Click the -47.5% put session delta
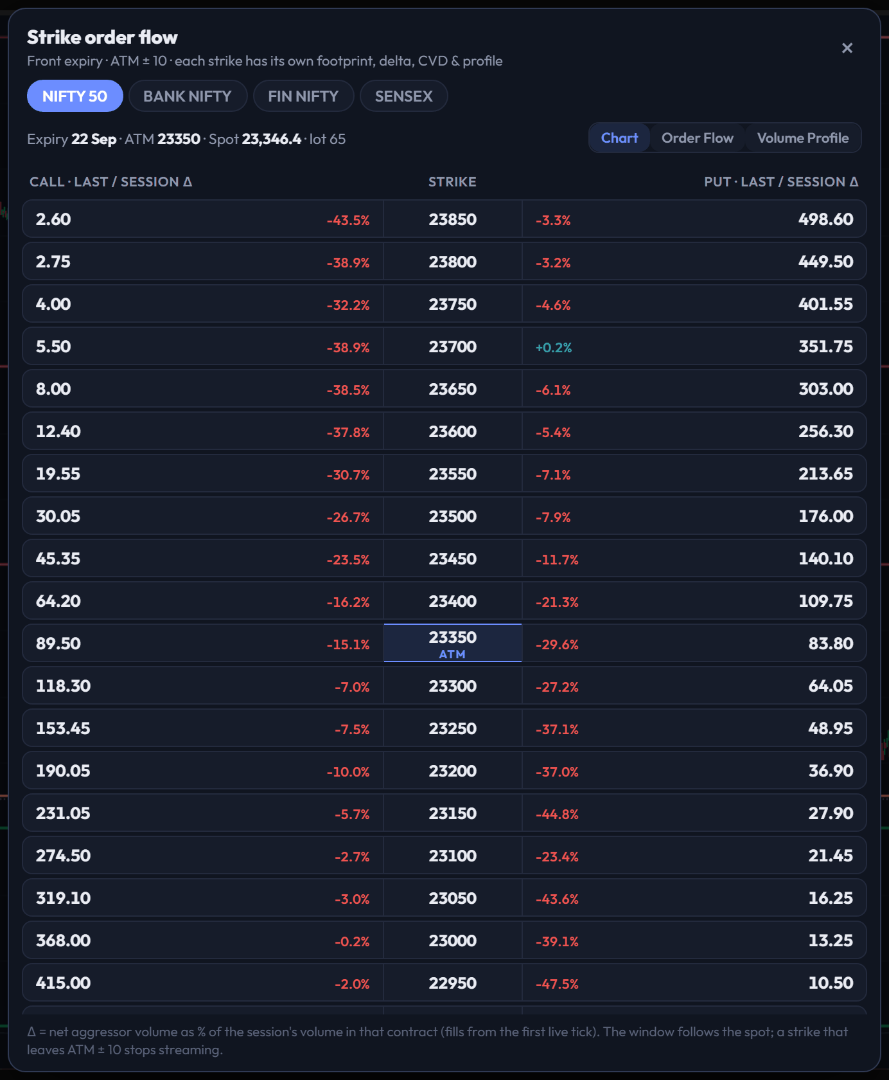The height and width of the screenshot is (1080, 889). pos(557,984)
